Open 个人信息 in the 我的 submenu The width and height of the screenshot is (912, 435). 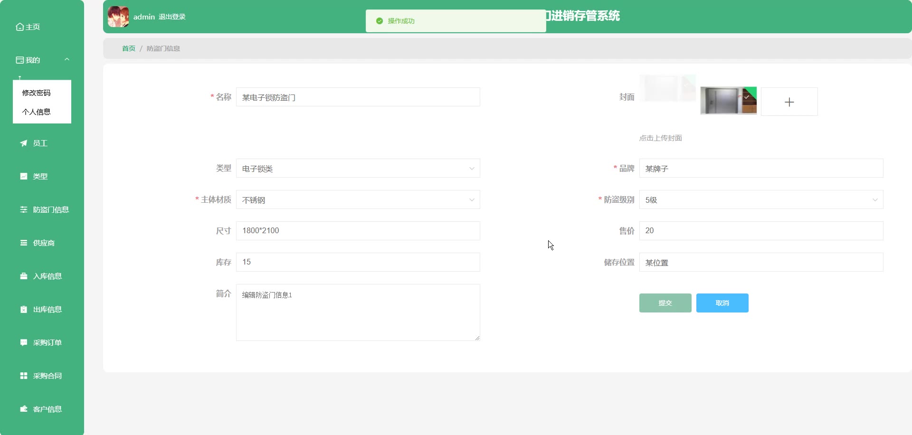point(37,112)
